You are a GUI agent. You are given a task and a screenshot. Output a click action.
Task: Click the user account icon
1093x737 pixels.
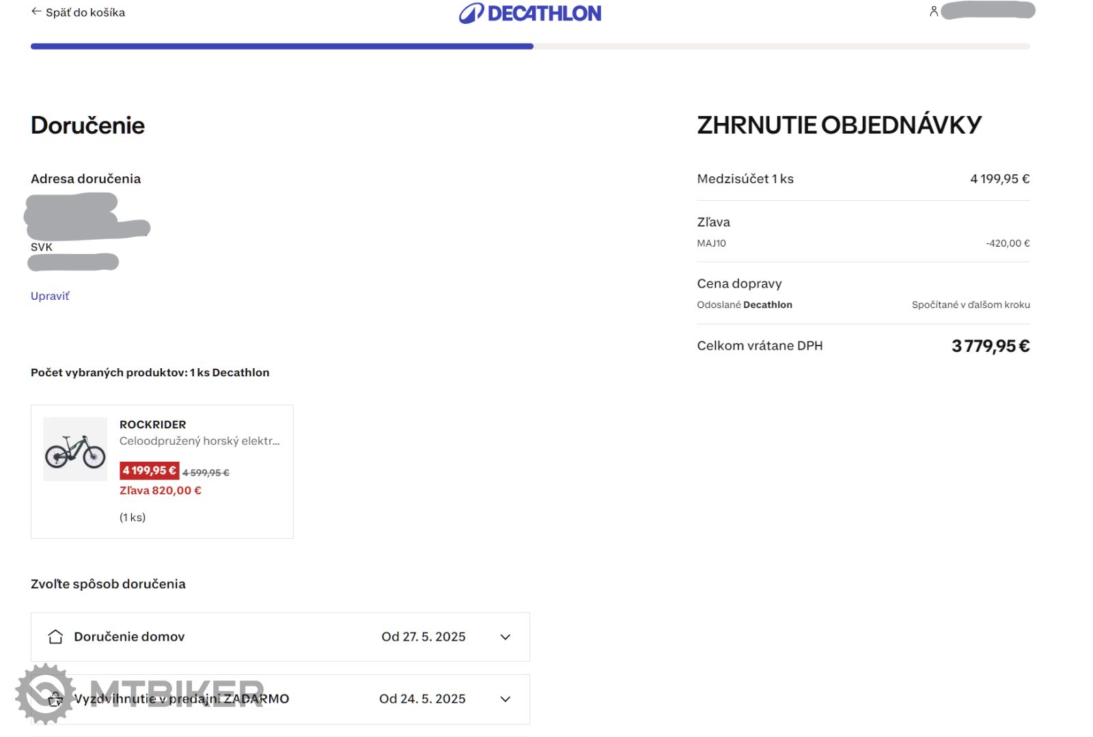(x=933, y=11)
